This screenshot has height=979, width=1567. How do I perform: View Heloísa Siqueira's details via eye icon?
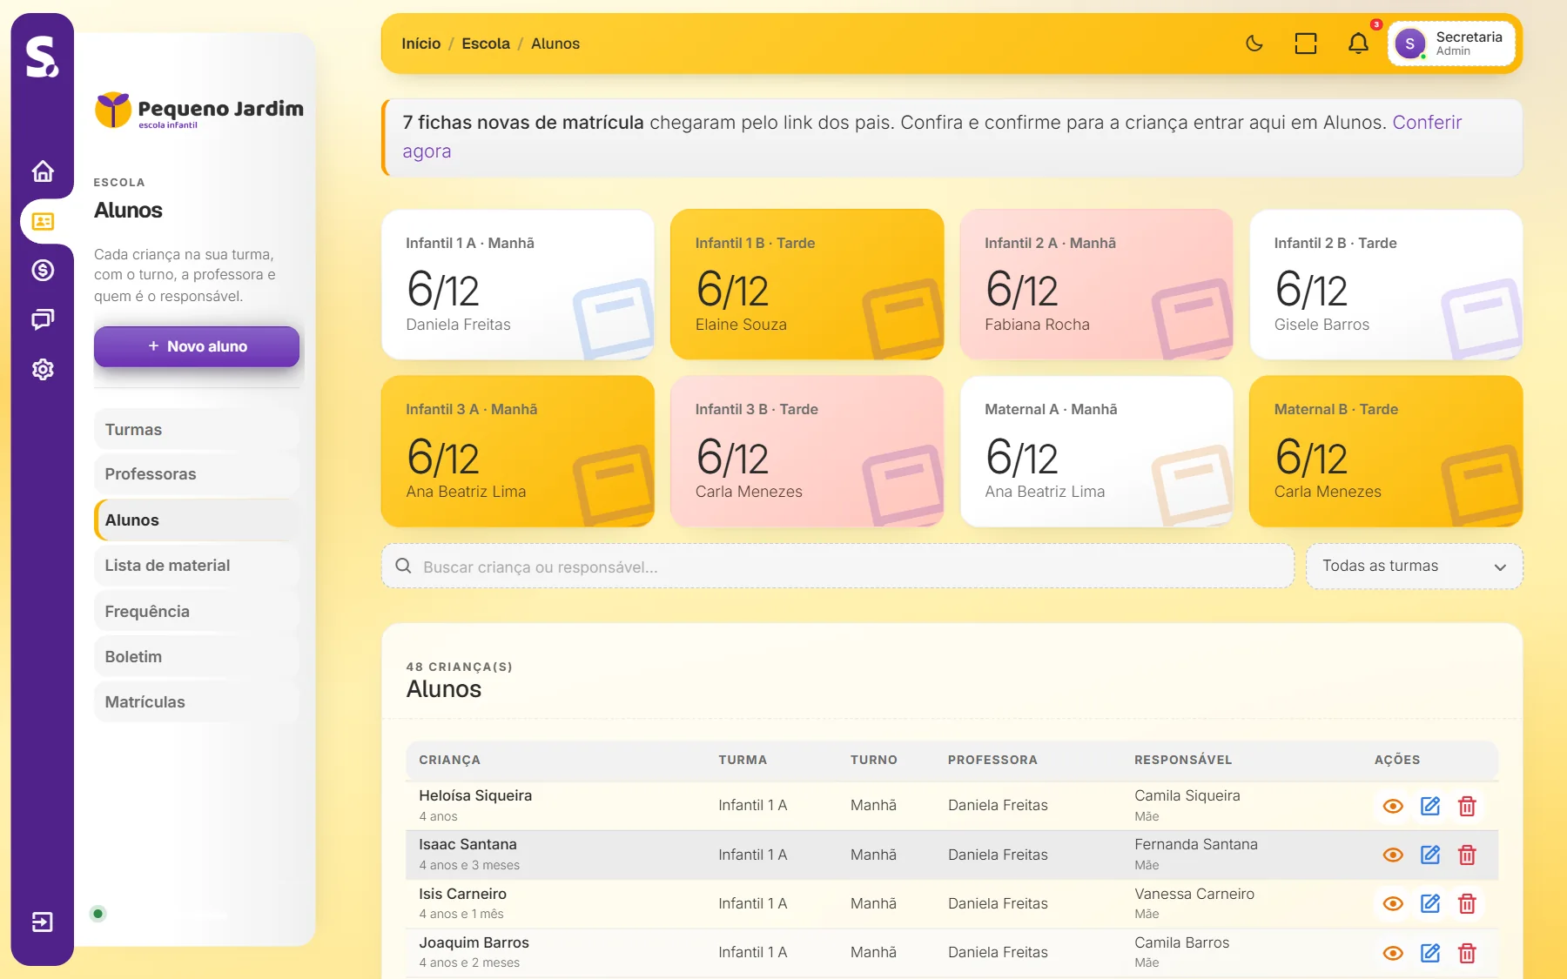click(x=1393, y=806)
